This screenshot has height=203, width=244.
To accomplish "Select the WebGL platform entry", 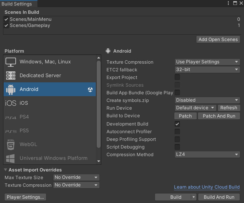I will click(x=50, y=144).
